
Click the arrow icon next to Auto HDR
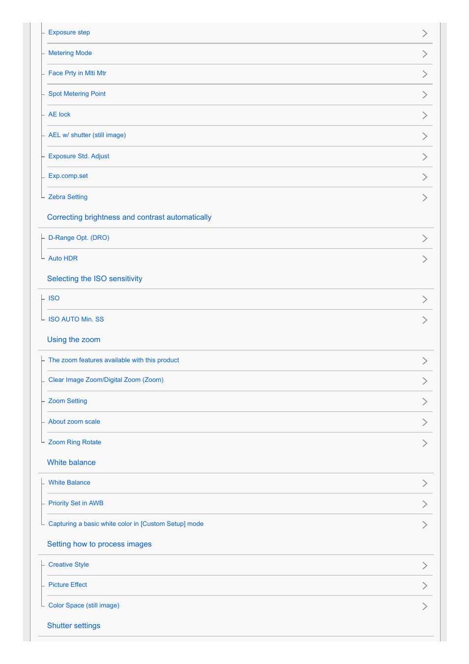coord(425,259)
